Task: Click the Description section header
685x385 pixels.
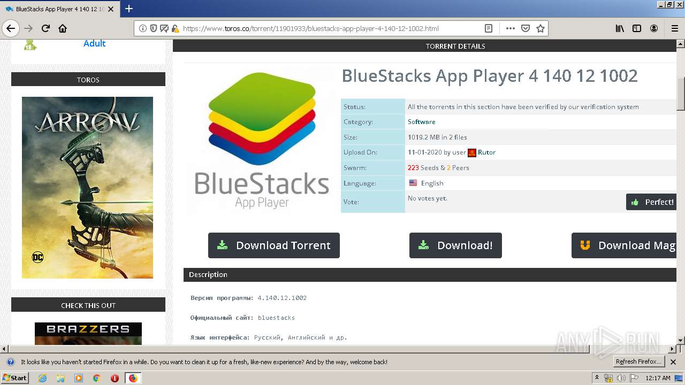Action: (430, 275)
